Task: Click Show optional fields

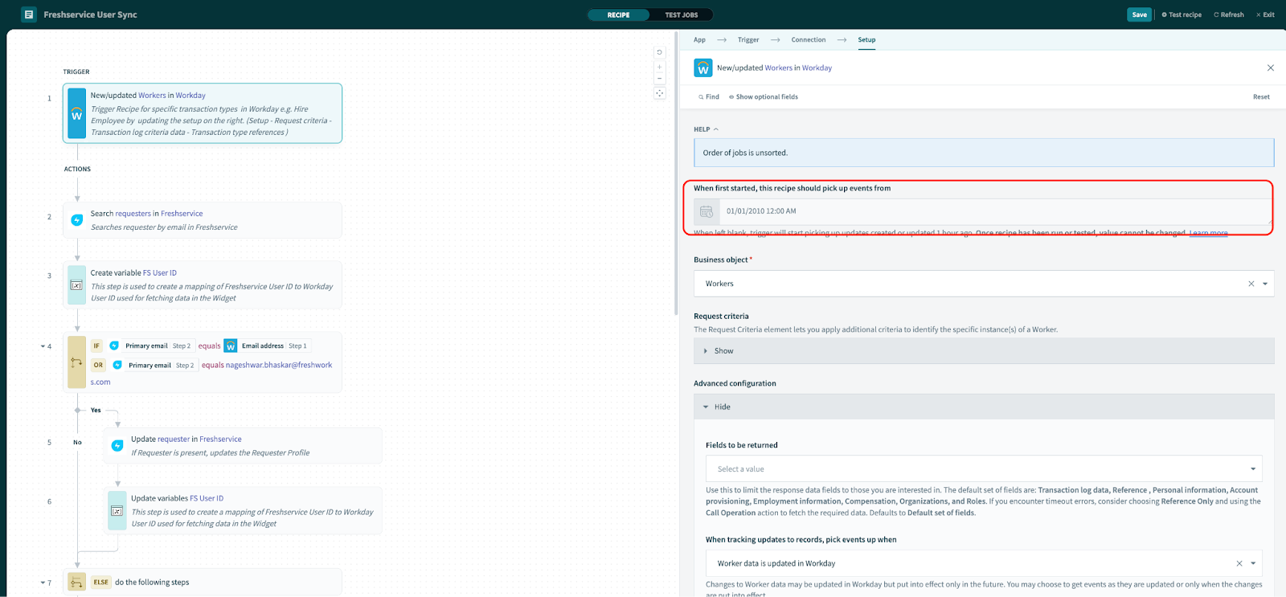Action: pyautogui.click(x=764, y=96)
